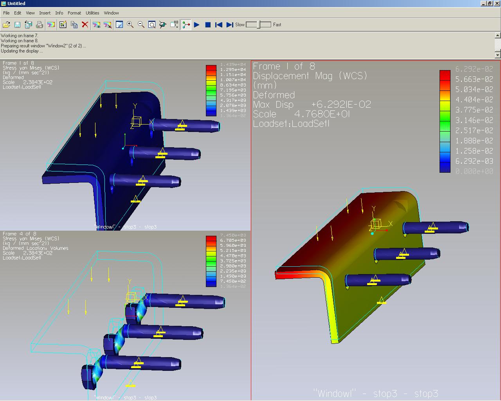The width and height of the screenshot is (501, 401).
Task: Open the Insert menu
Action: pos(45,13)
